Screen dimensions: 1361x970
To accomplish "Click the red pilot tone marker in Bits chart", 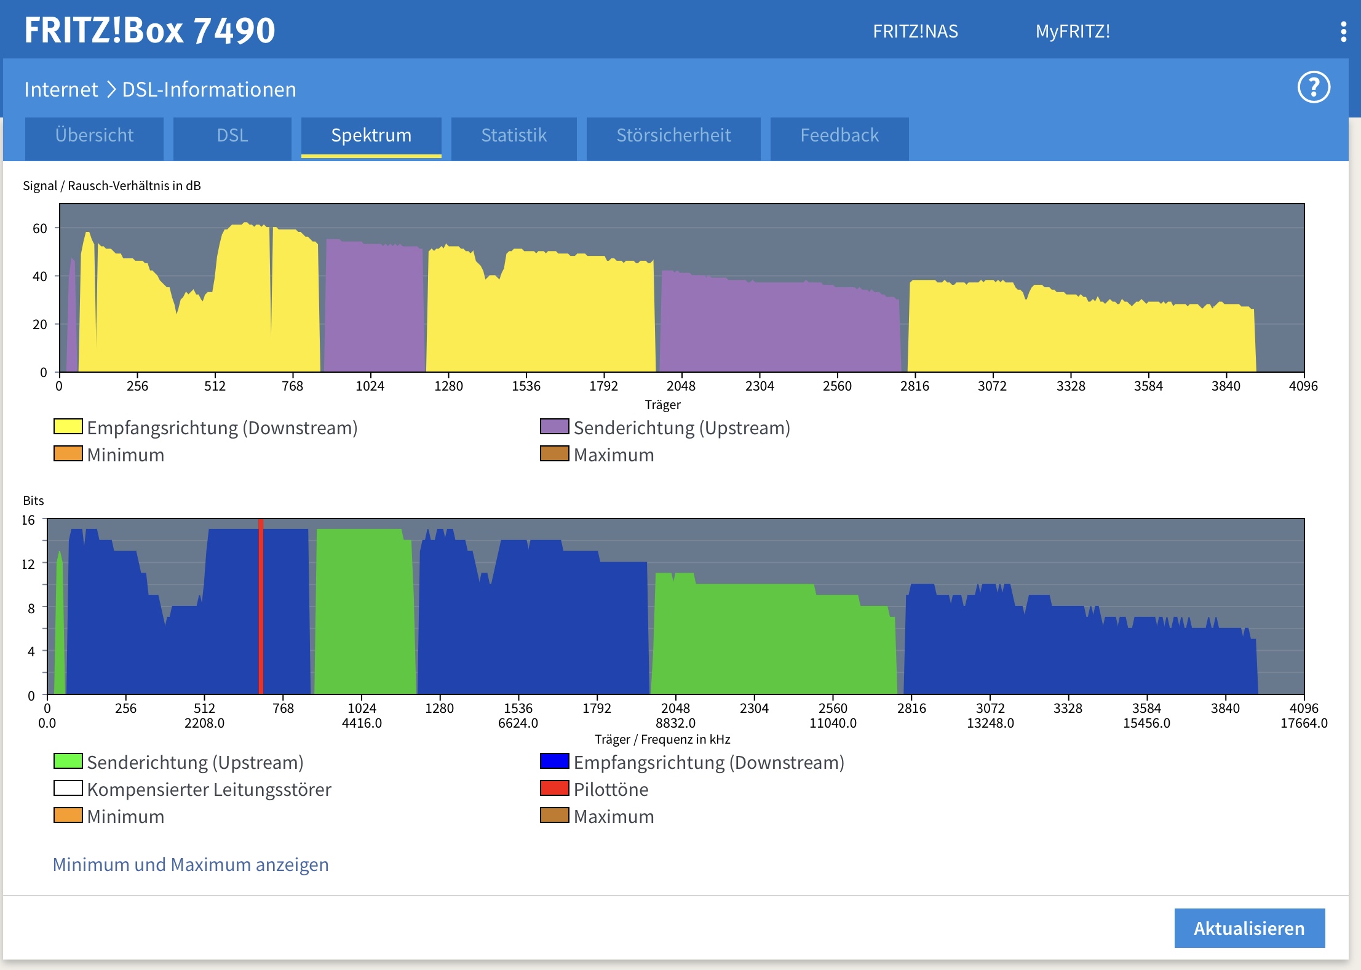I will tap(261, 606).
